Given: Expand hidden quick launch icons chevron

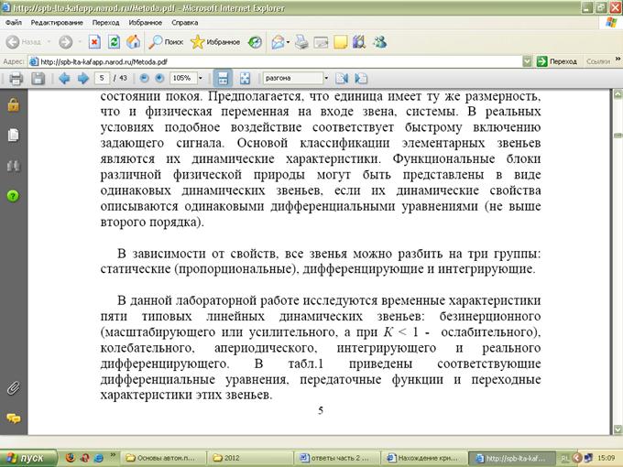Looking at the screenshot, I should click(x=113, y=455).
